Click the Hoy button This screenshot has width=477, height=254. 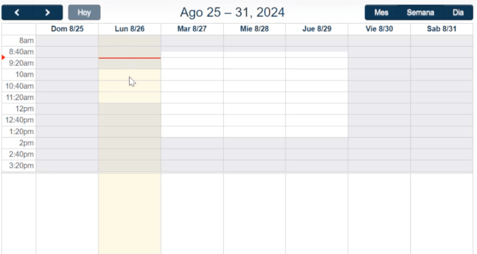point(84,13)
